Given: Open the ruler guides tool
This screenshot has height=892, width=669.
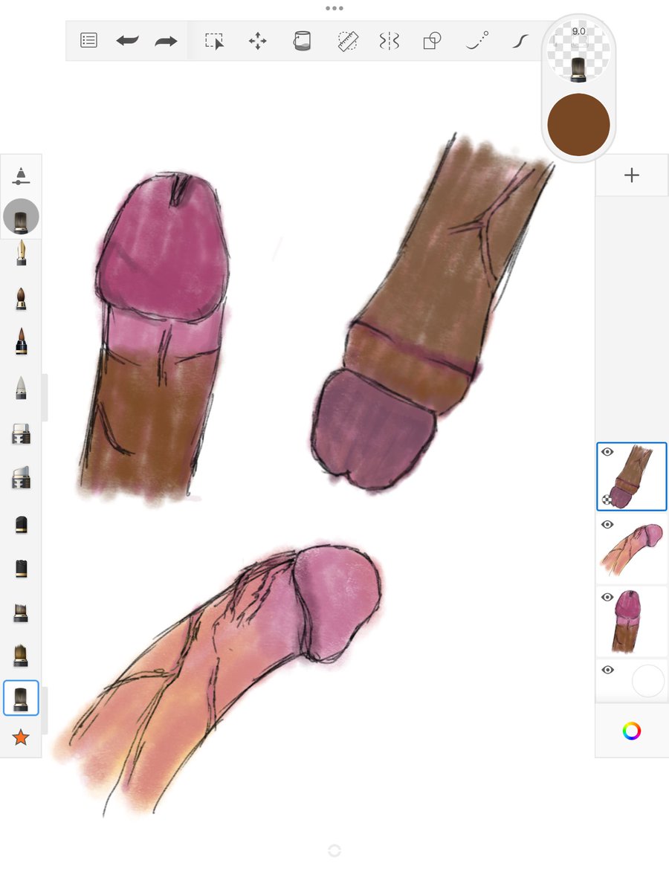Looking at the screenshot, I should (x=346, y=41).
